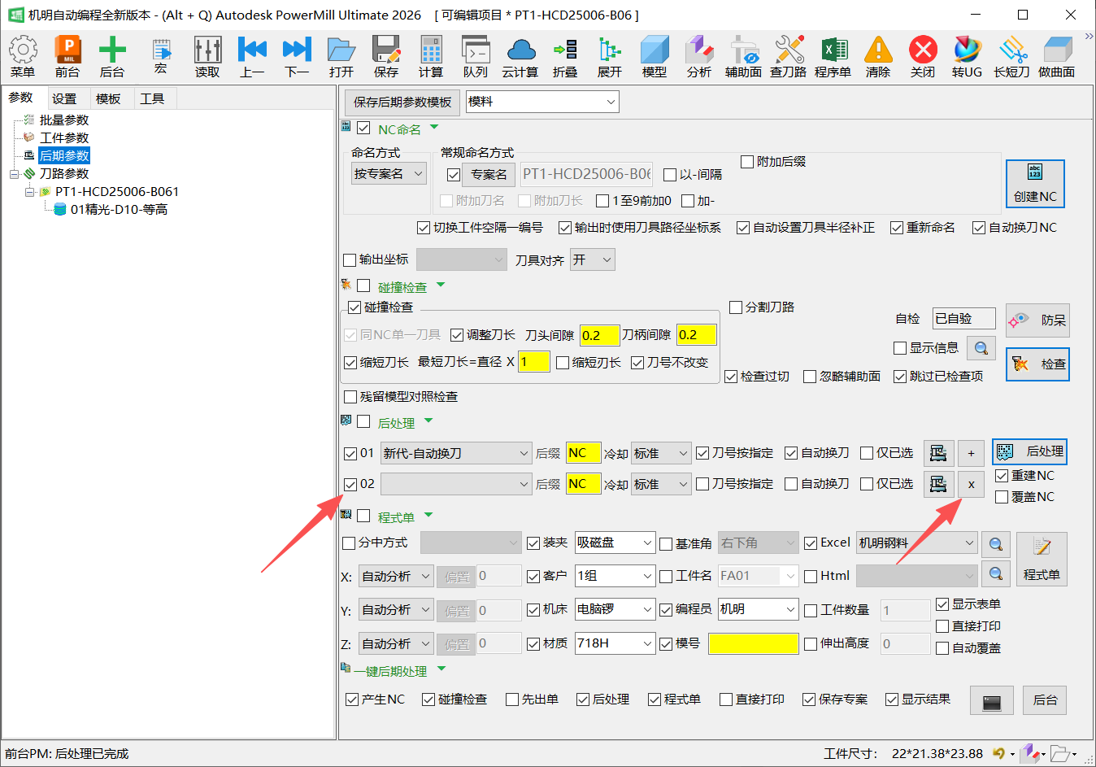The width and height of the screenshot is (1096, 767).
Task: Enable the 分割刀路 checkbox
Action: pyautogui.click(x=736, y=307)
